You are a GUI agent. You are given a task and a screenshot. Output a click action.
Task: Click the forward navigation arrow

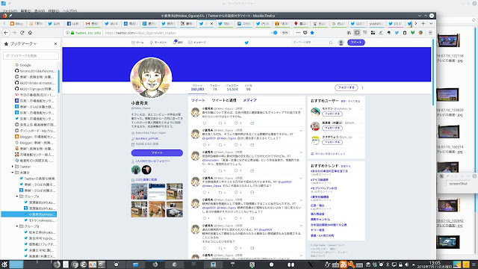pos(14,33)
